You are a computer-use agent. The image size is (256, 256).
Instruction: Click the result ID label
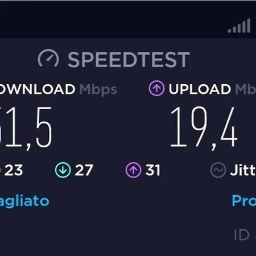[241, 235]
